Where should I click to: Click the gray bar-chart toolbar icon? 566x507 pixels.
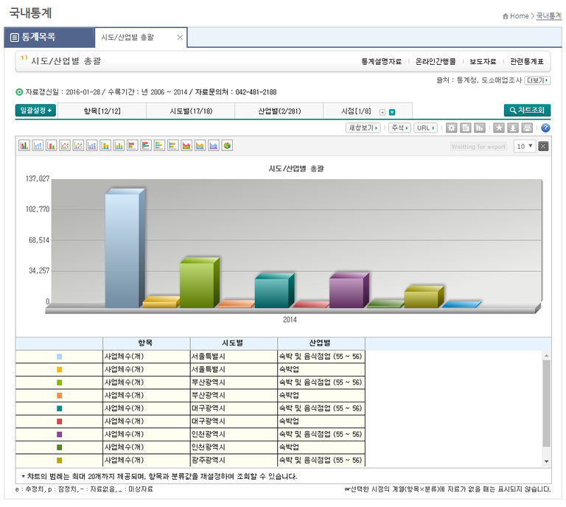pyautogui.click(x=479, y=127)
